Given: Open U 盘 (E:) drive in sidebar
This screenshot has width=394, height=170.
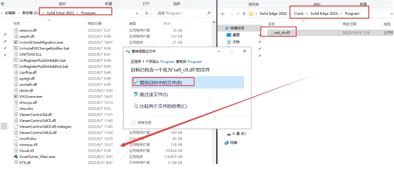Looking at the screenshot, I should tap(236, 134).
